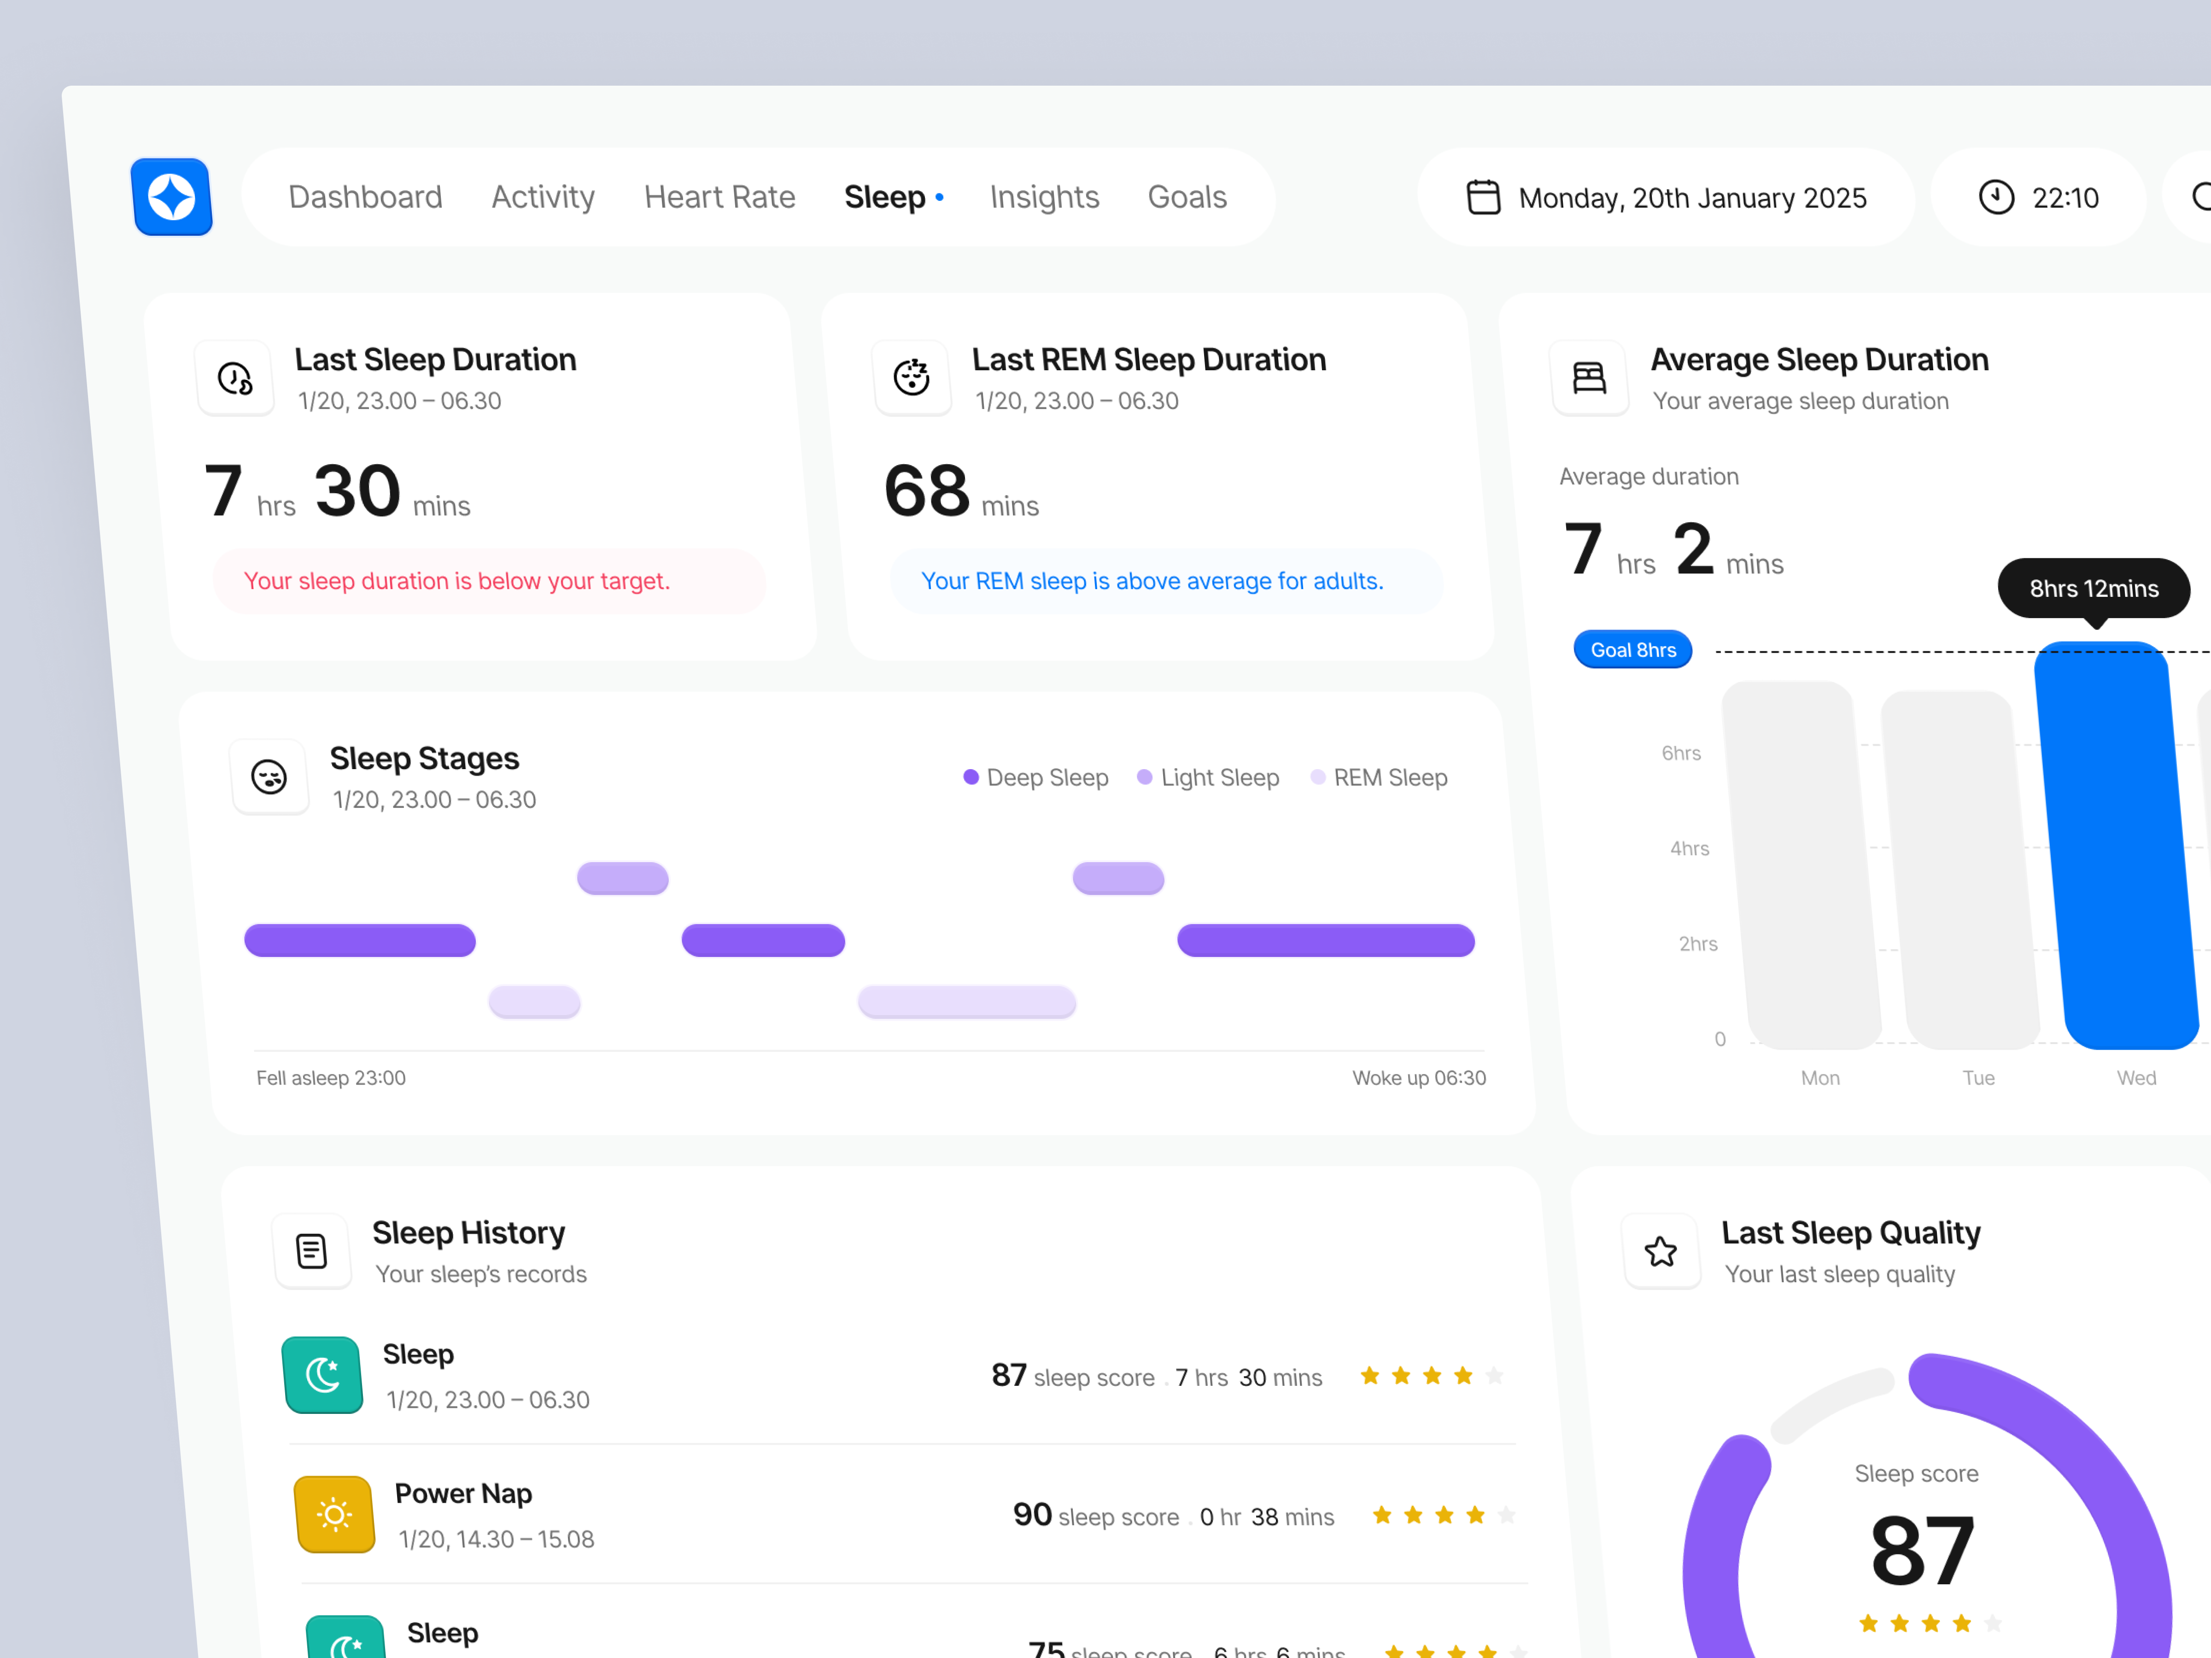Screen dimensions: 2211x1658
Task: Click the calendar icon beside the date
Action: click(1483, 197)
